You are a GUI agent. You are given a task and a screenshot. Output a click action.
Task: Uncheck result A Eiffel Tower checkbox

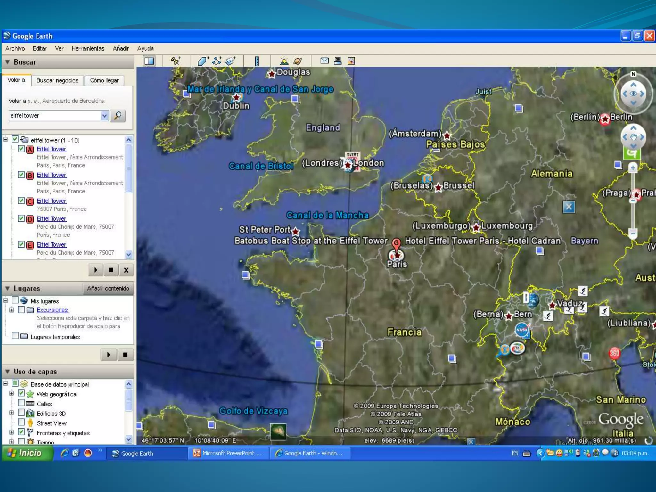(21, 149)
